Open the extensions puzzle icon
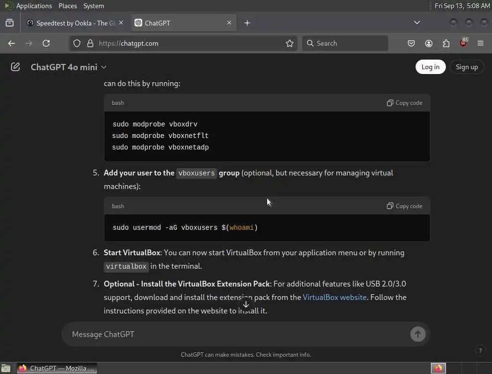The width and height of the screenshot is (492, 374). [x=446, y=43]
